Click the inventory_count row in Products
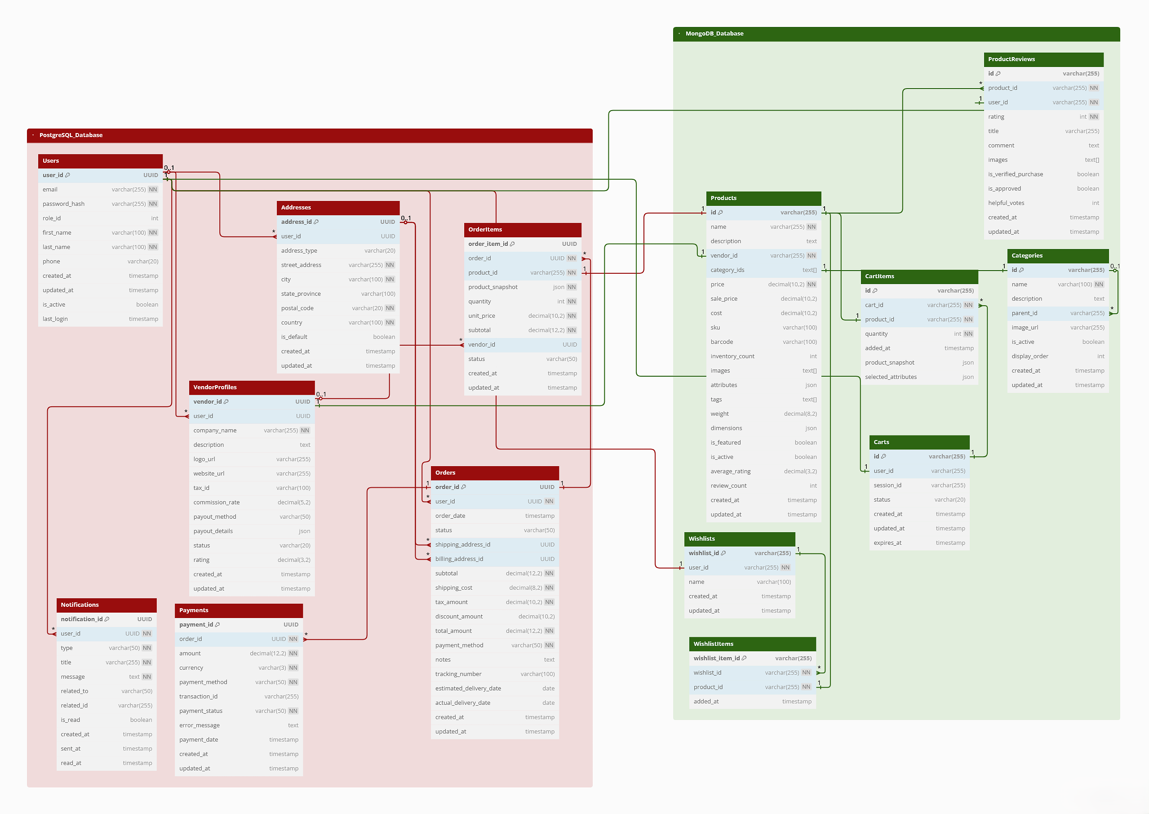 [x=763, y=356]
